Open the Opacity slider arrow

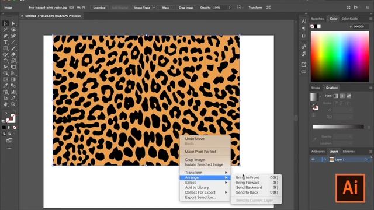pyautogui.click(x=230, y=8)
